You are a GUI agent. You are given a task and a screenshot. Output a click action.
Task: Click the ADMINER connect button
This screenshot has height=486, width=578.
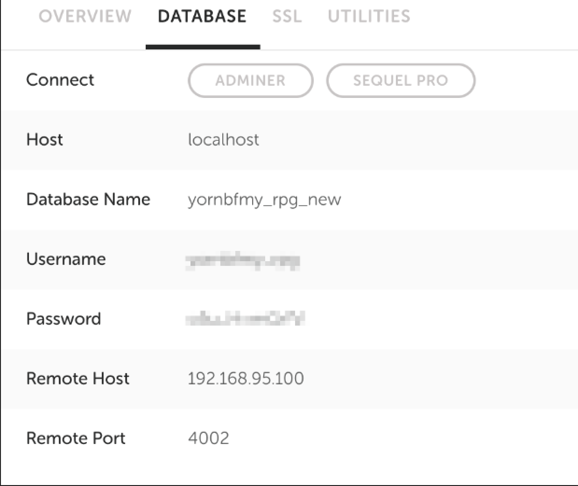[x=250, y=81]
